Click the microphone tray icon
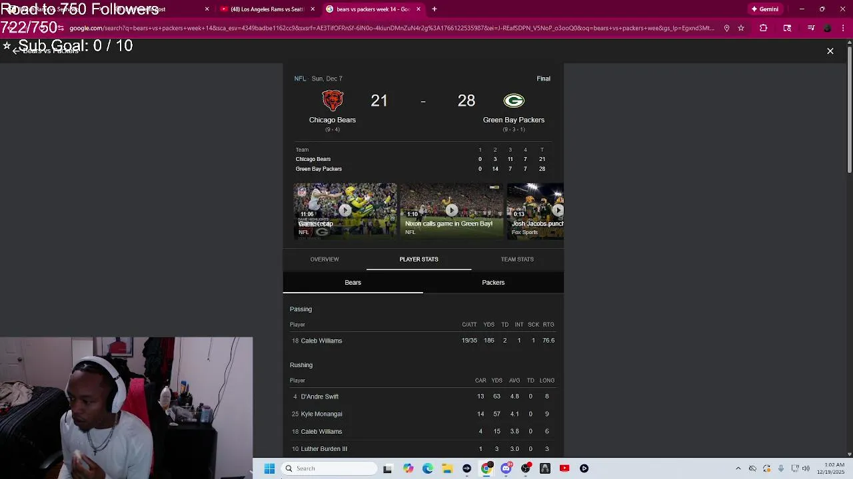853x479 pixels. click(x=780, y=468)
